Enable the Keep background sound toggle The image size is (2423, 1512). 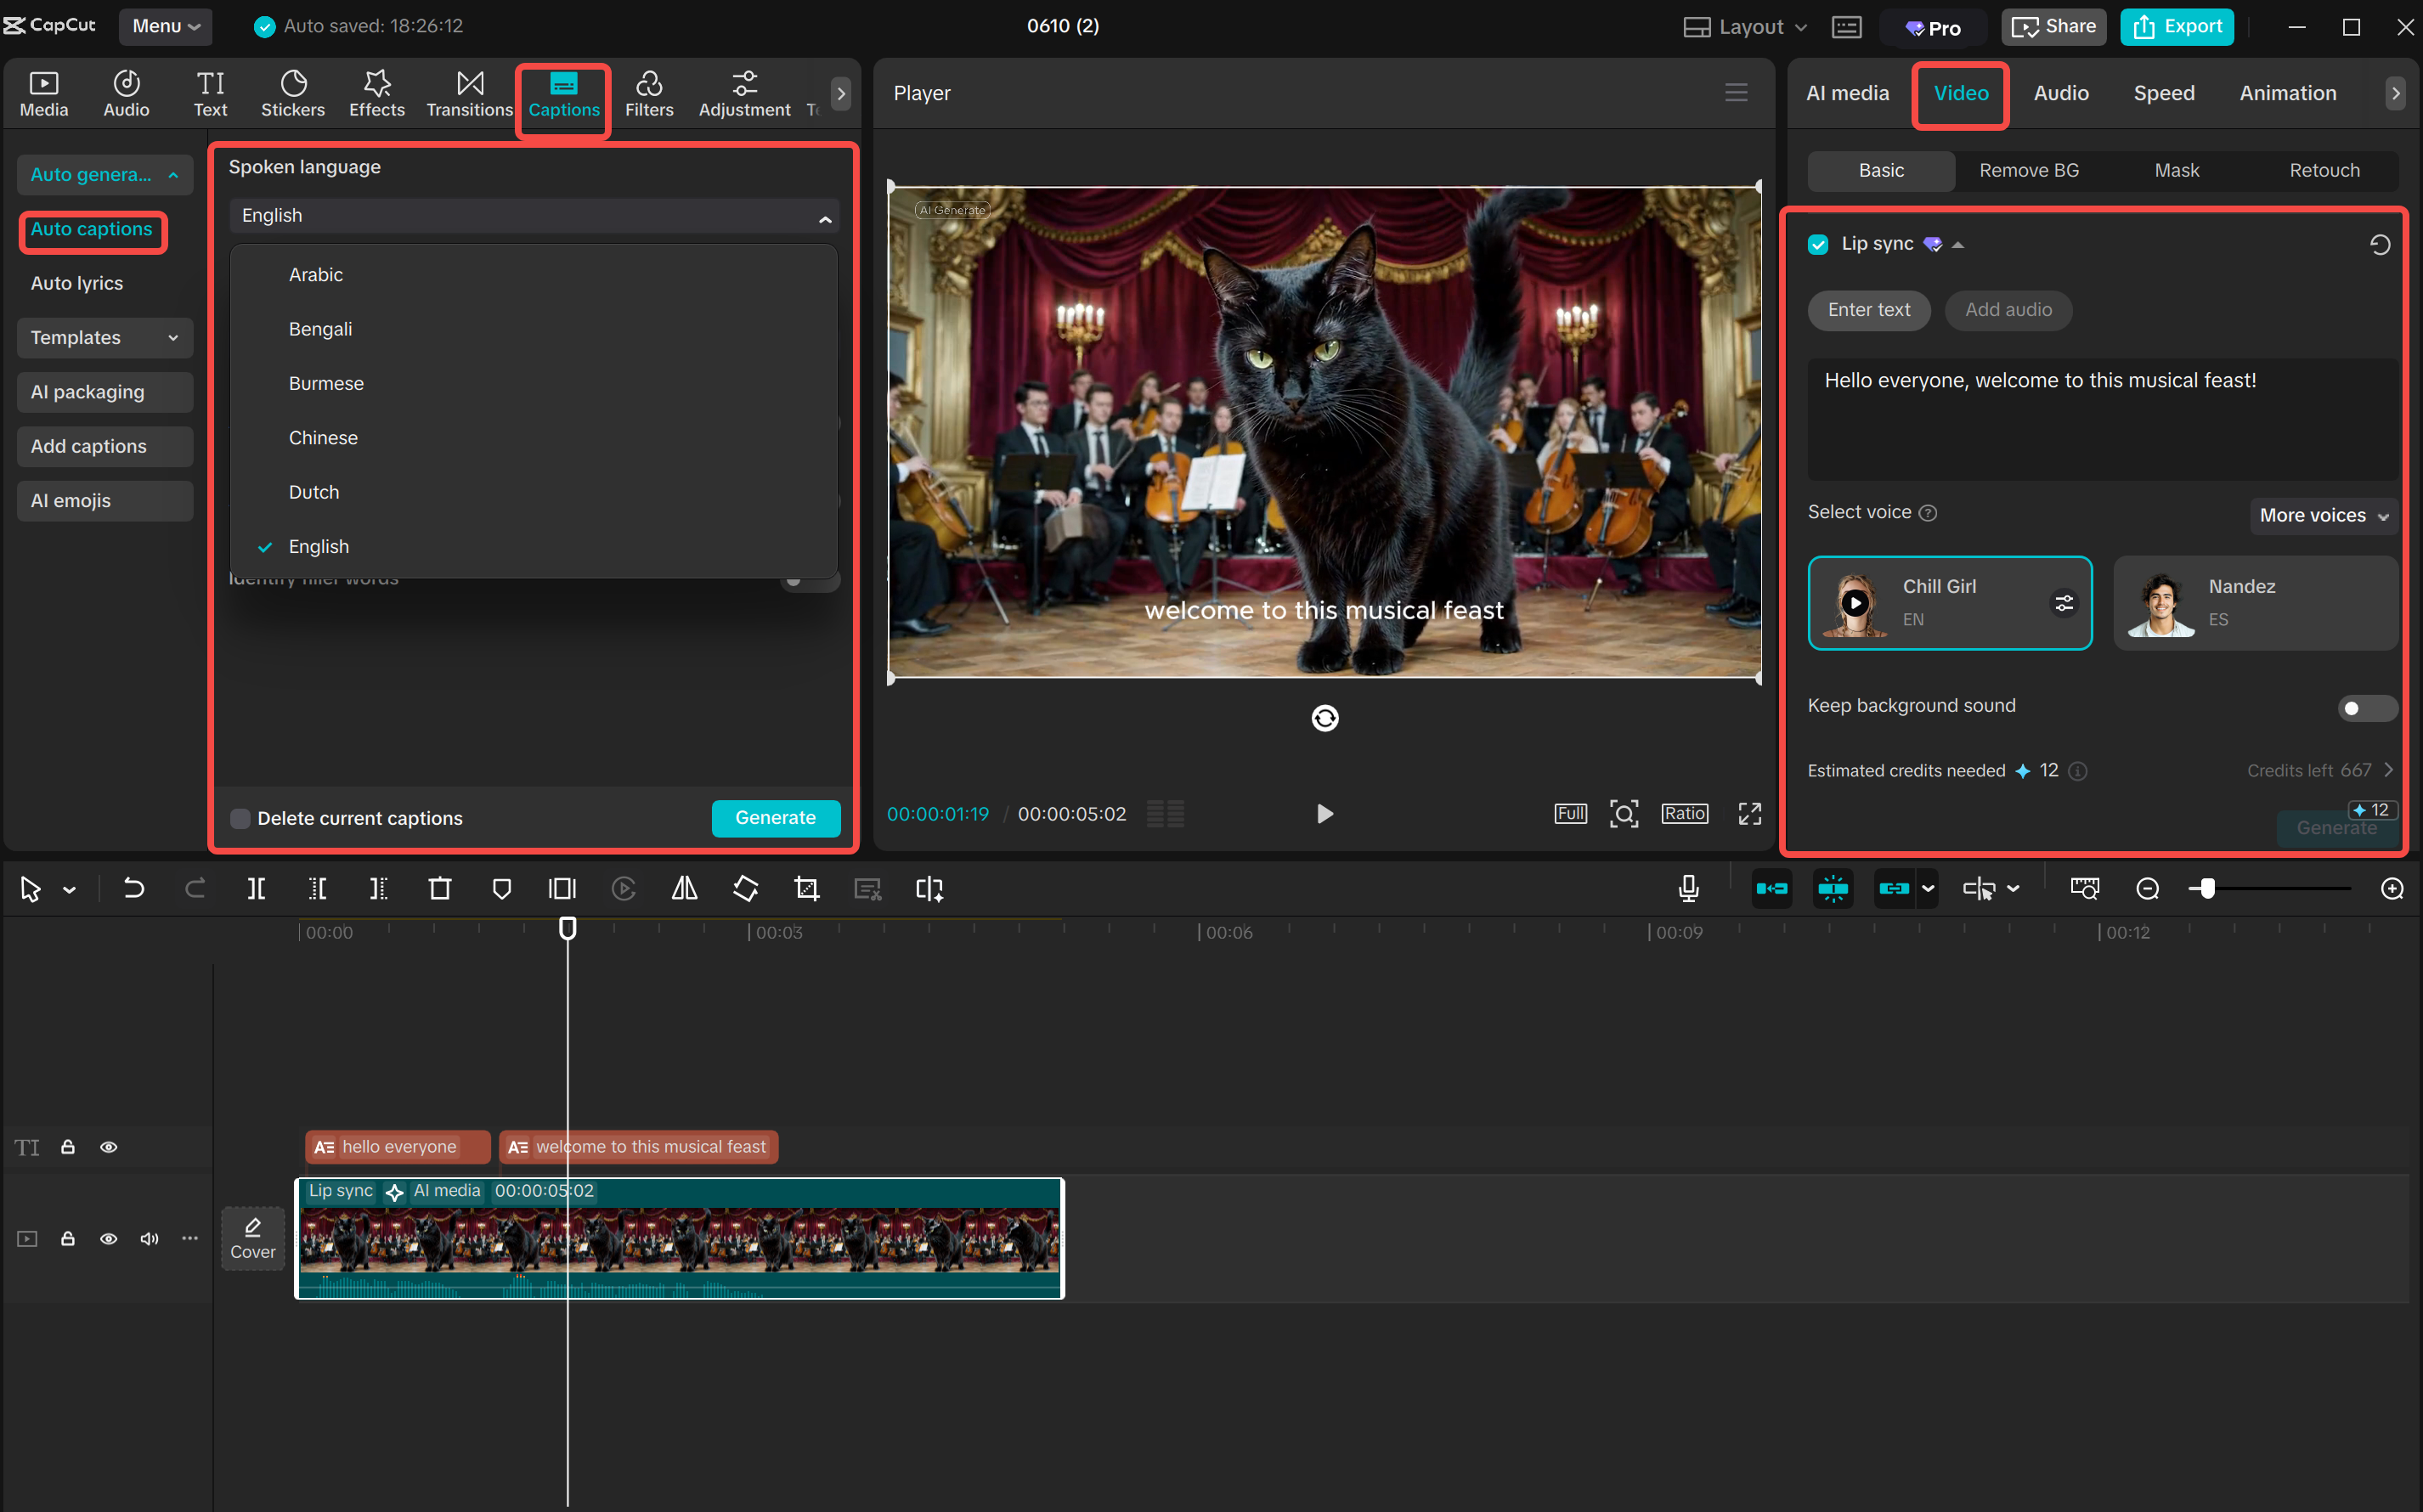[x=2366, y=708]
